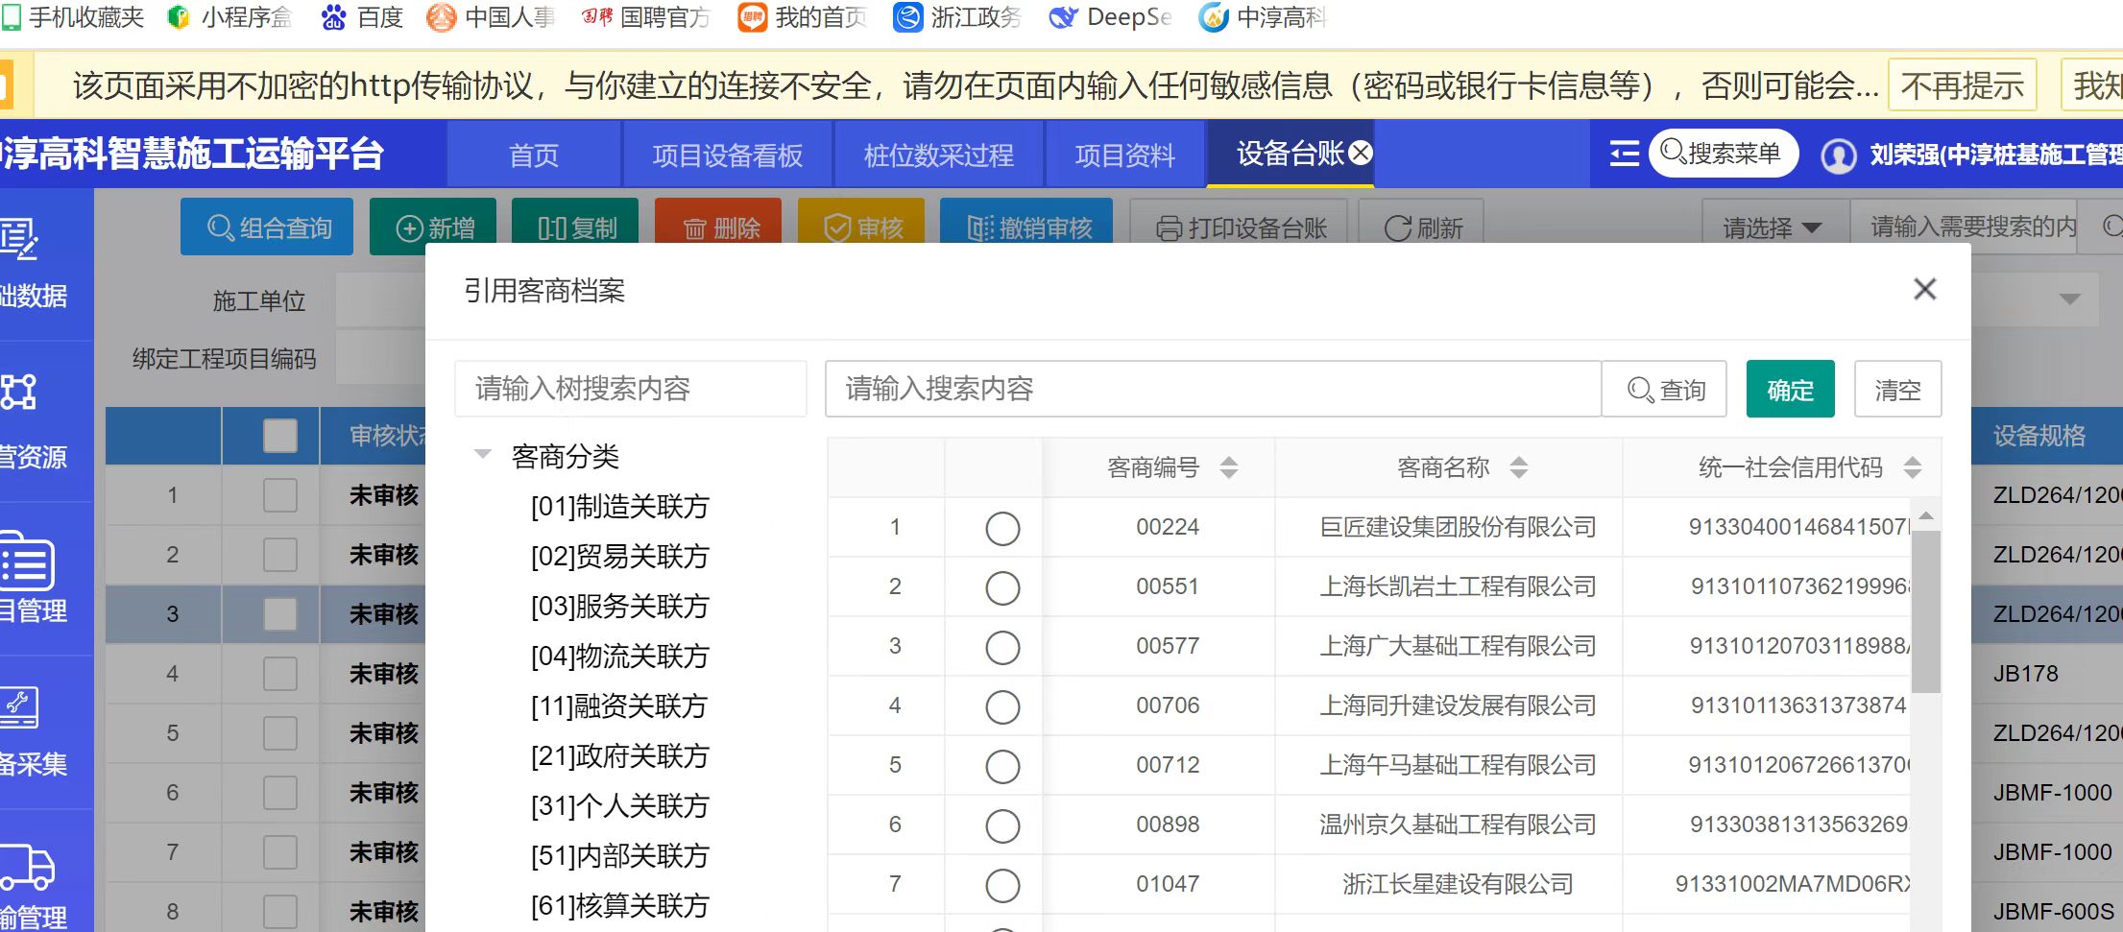2123x932 pixels.
Task: Click the user avatar icon
Action: [1838, 155]
